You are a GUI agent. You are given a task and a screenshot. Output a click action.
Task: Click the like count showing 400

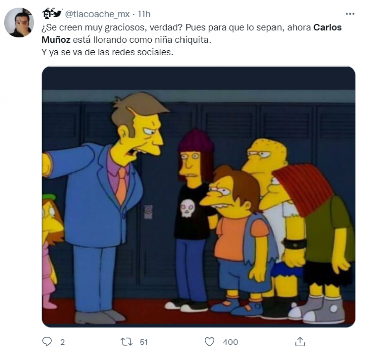[x=231, y=342]
